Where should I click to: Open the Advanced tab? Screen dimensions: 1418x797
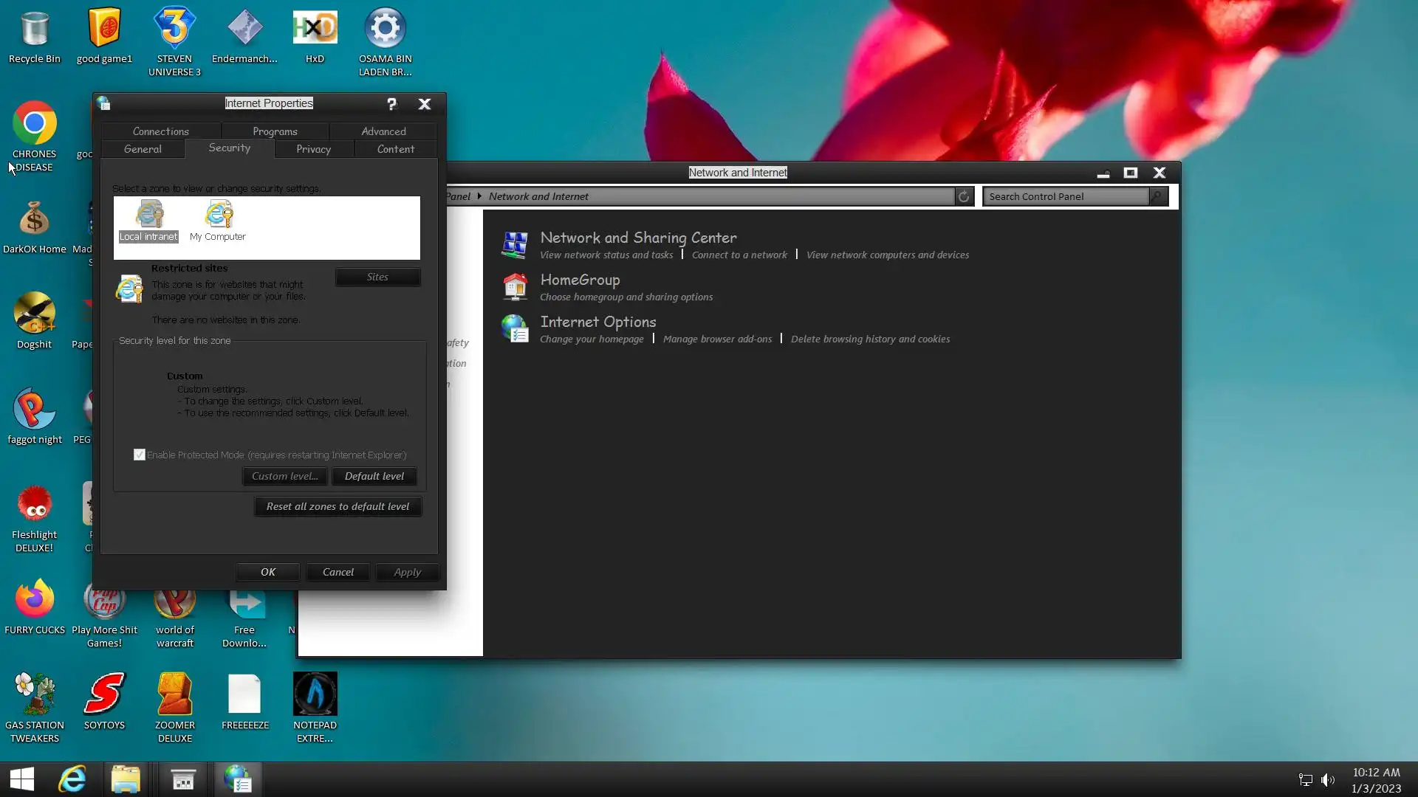tap(383, 131)
